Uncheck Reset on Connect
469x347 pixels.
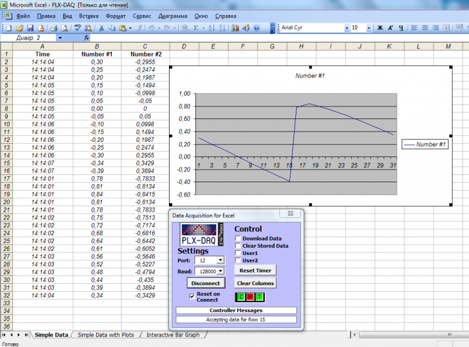[x=192, y=296]
